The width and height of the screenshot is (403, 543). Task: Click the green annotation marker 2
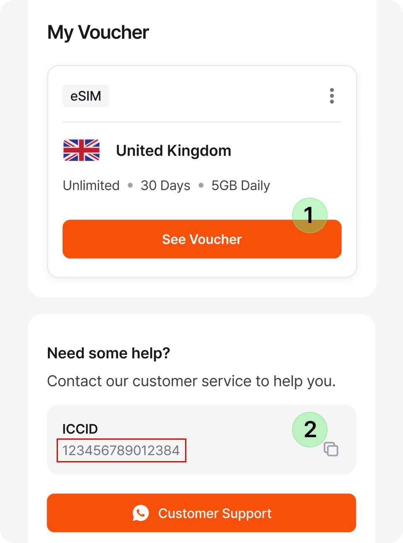click(309, 429)
